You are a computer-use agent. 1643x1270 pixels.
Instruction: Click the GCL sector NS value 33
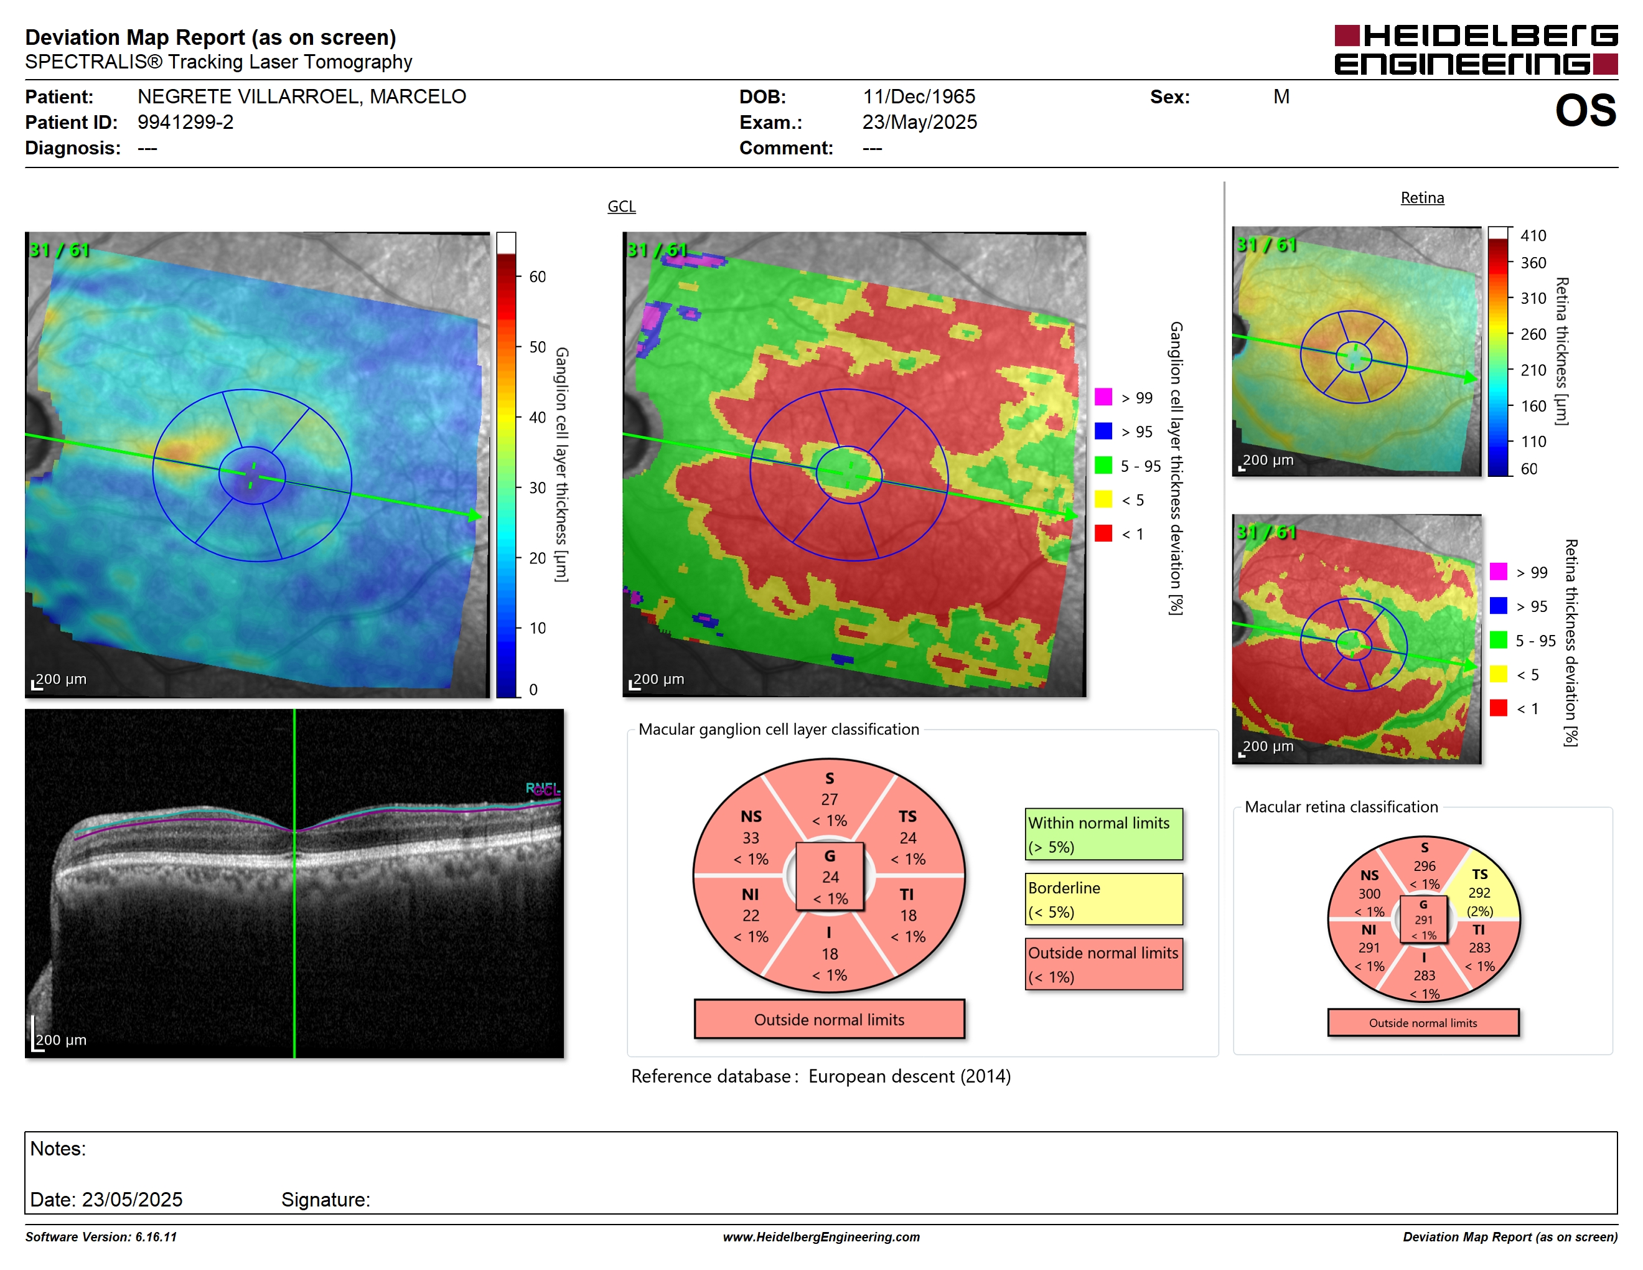[x=751, y=837]
